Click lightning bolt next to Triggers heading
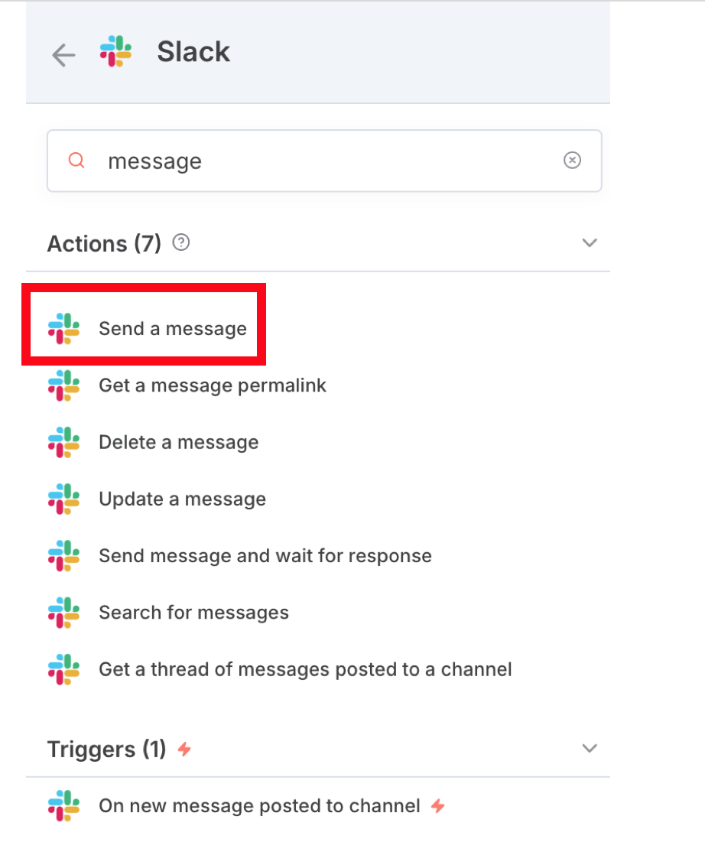This screenshot has width=705, height=852. tap(185, 750)
